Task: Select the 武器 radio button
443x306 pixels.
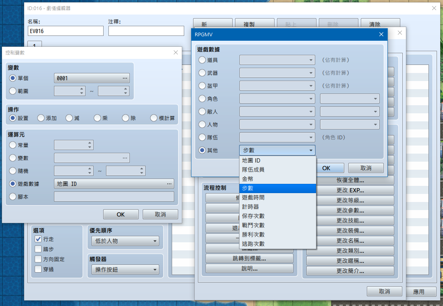Action: pos(202,73)
